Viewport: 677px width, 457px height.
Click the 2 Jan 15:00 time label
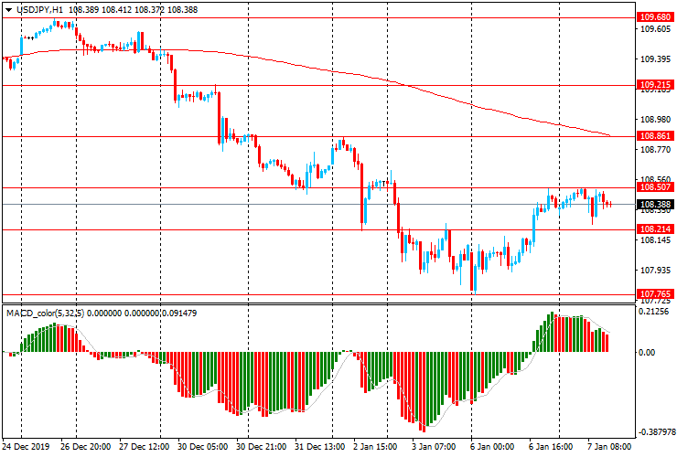pyautogui.click(x=376, y=446)
